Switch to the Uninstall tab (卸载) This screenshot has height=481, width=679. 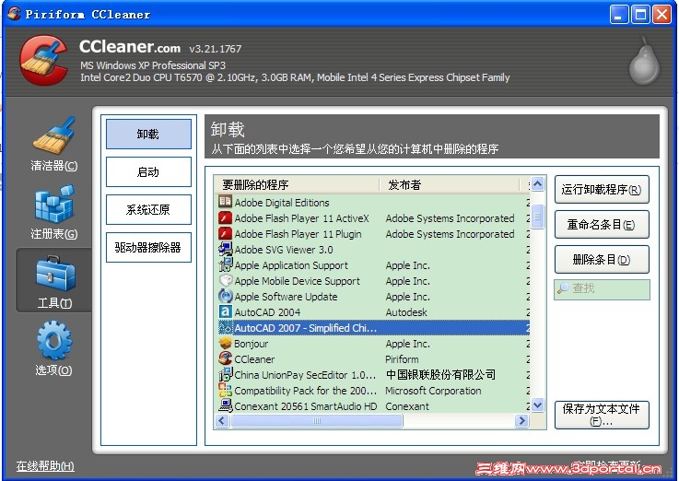point(148,135)
